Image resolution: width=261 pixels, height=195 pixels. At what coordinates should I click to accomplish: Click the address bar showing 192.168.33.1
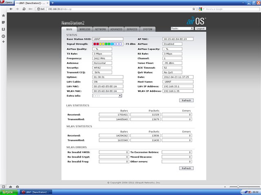(x=119, y=9)
